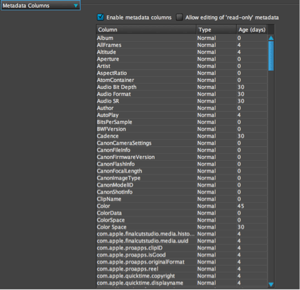This screenshot has height=290, width=300.
Task: Select the Aperture row
Action: point(182,59)
